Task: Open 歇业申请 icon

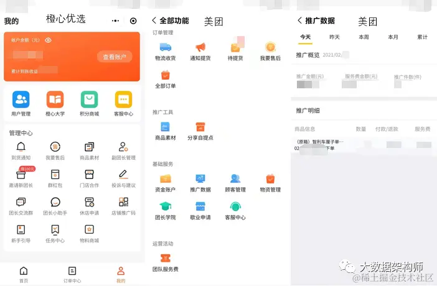Action: (x=200, y=206)
